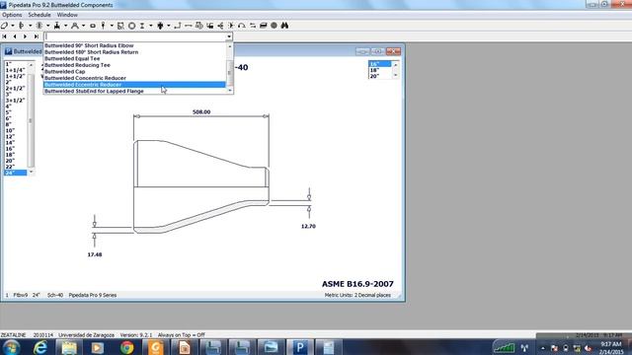Image resolution: width=632 pixels, height=355 pixels.
Task: Click the pipe icon starting the toolbar
Action: click(4, 26)
